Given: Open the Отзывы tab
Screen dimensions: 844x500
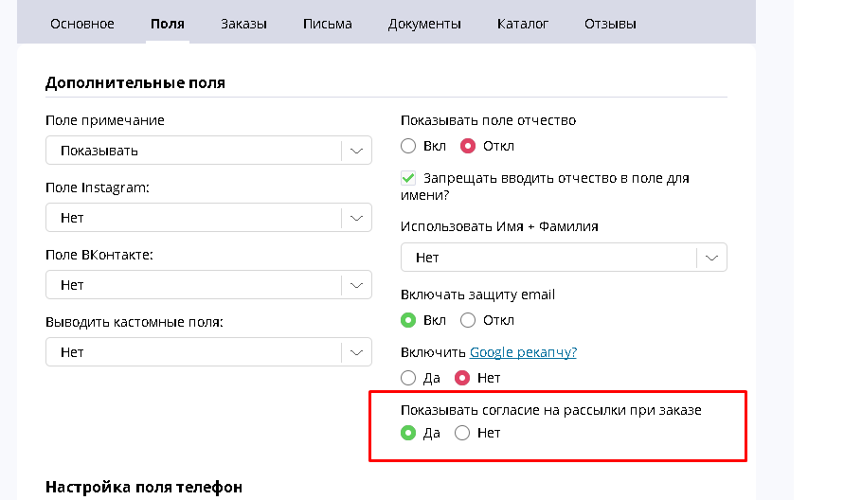Looking at the screenshot, I should 610,24.
